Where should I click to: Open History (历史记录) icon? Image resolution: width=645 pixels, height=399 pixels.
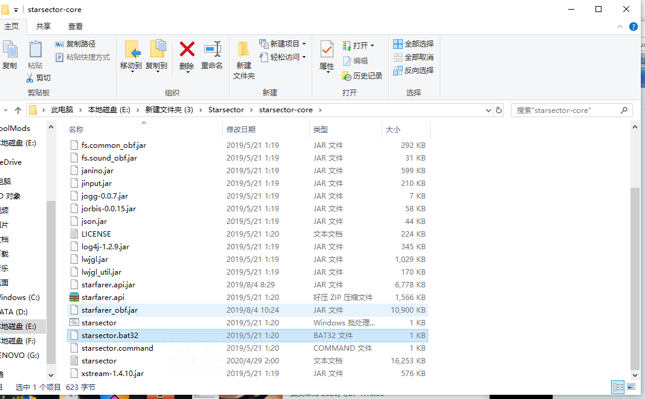(x=347, y=76)
